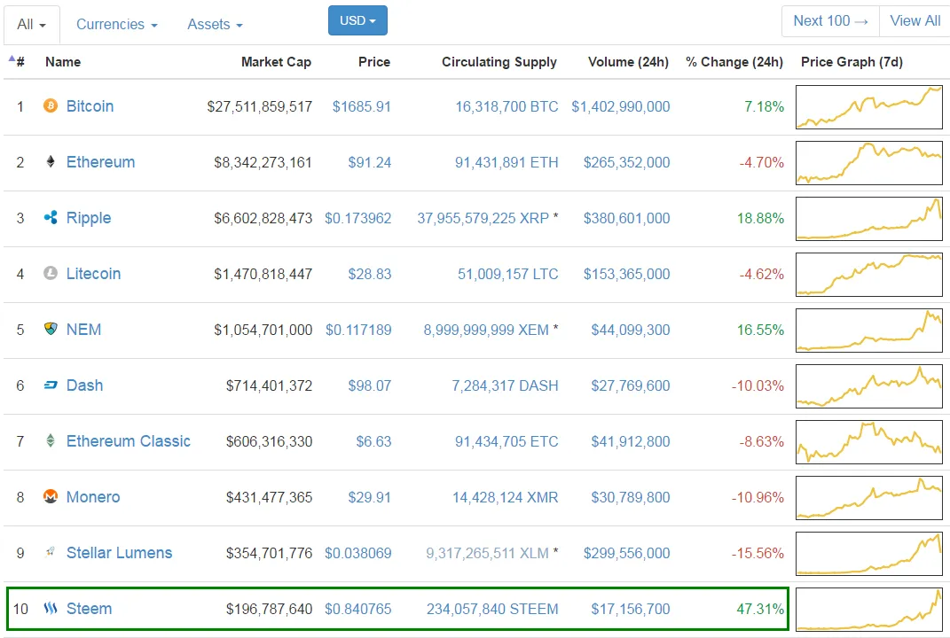Screen dimensions: 950x638
Task: Open Bitcoin's 7-day price graph
Action: pyautogui.click(x=868, y=106)
